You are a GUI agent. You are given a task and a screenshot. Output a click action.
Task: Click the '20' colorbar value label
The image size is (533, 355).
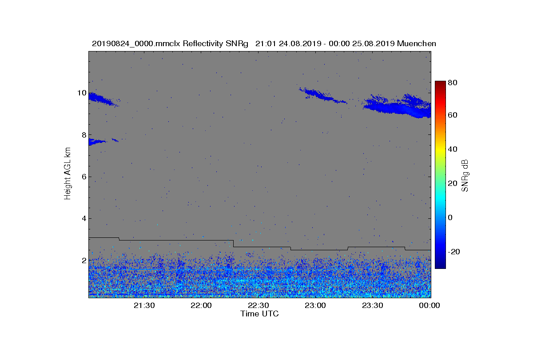[453, 183]
